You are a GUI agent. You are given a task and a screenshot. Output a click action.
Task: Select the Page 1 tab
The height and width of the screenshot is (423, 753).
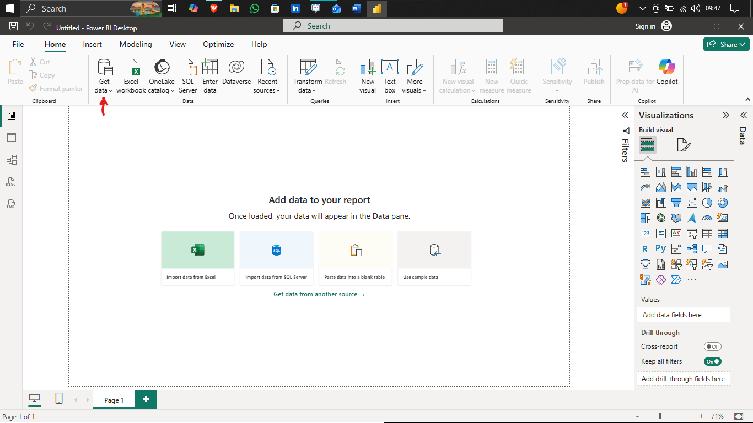coord(114,400)
